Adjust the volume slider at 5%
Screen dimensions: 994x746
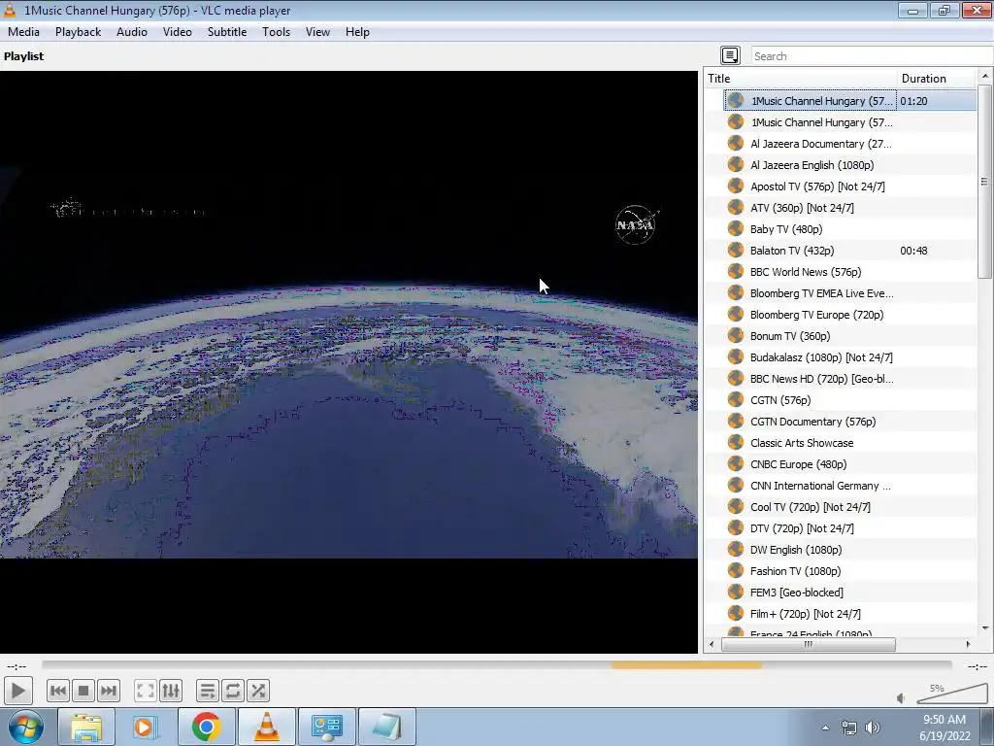[x=951, y=695]
